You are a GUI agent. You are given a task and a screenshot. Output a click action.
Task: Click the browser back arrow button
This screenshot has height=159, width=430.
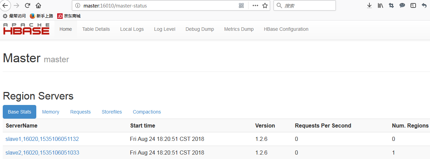[x=5, y=5]
